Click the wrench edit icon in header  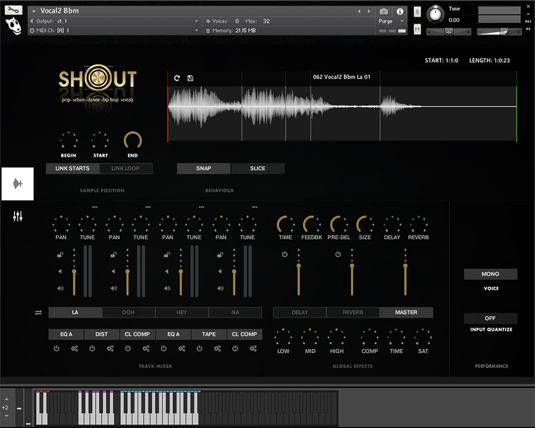[x=13, y=10]
